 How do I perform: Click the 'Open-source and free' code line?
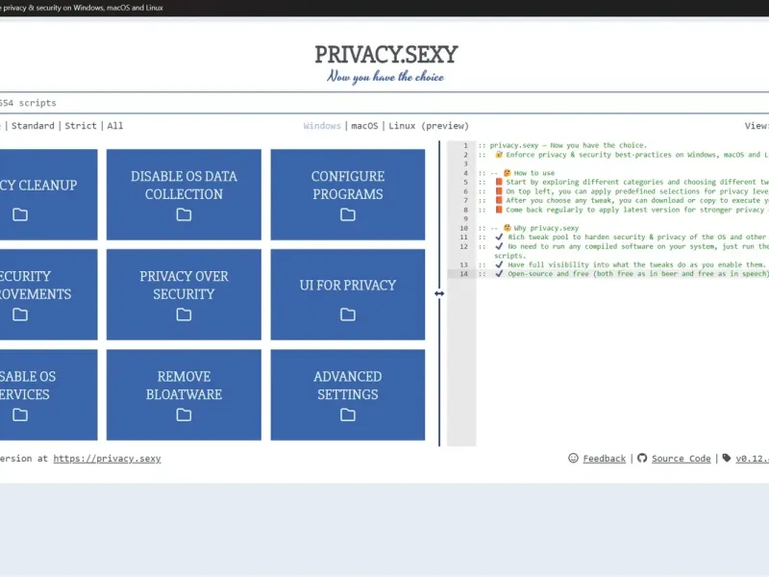tap(624, 274)
